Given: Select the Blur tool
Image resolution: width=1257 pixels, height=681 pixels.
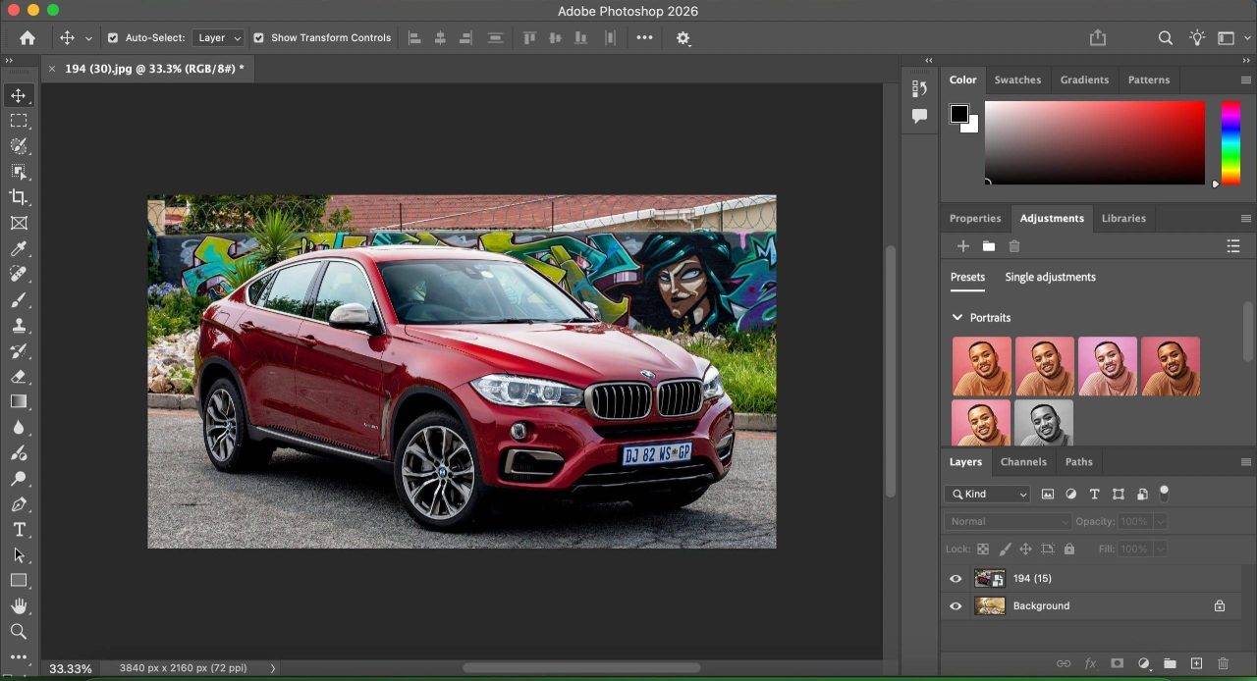Looking at the screenshot, I should [19, 428].
